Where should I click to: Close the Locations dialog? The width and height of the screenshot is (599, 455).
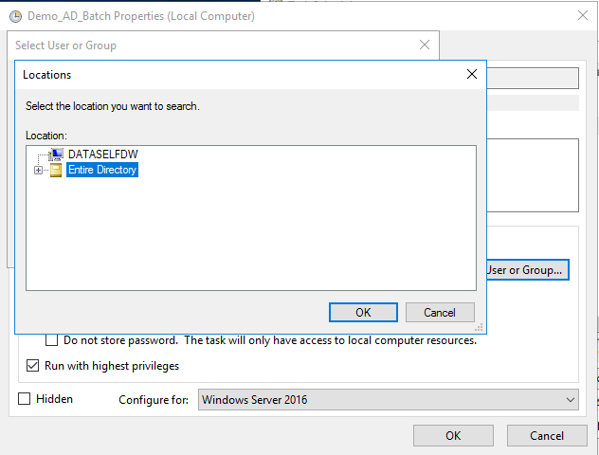(x=472, y=74)
